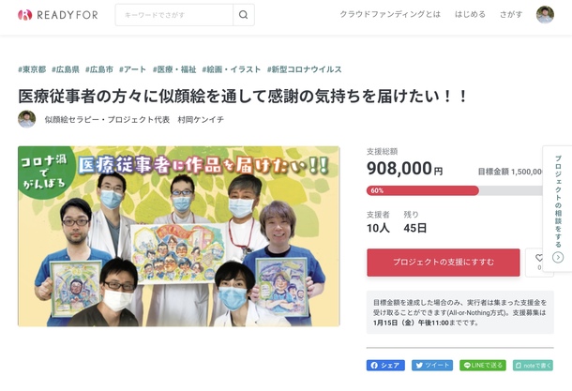Click the プロジェクトの支援にすすむ button

click(444, 263)
